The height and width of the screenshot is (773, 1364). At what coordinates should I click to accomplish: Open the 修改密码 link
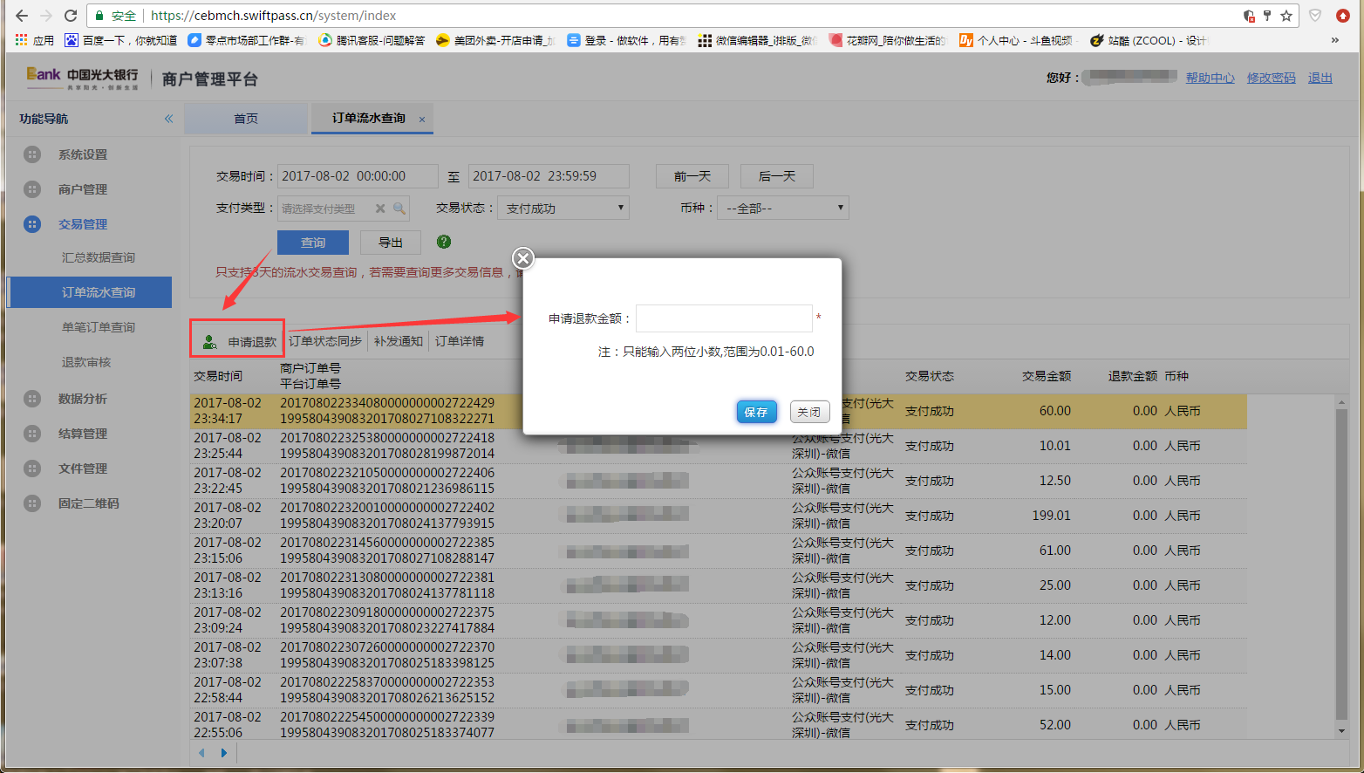(x=1272, y=78)
